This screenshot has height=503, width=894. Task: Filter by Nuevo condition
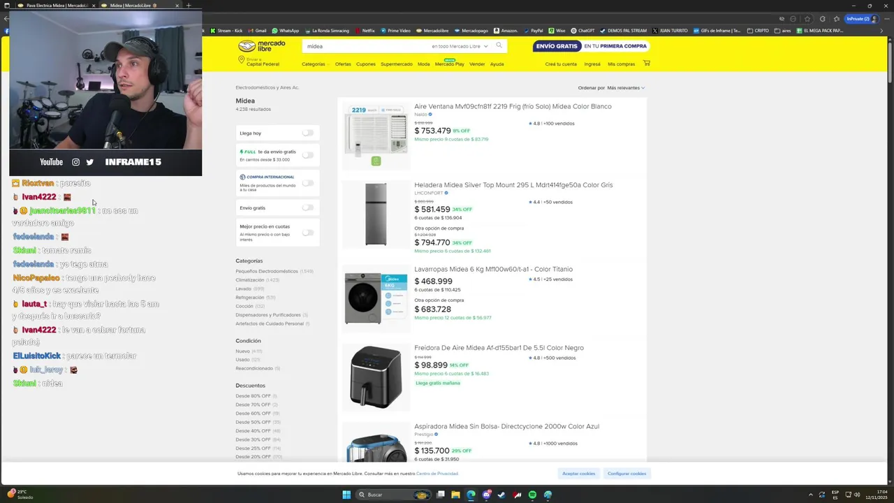point(242,351)
